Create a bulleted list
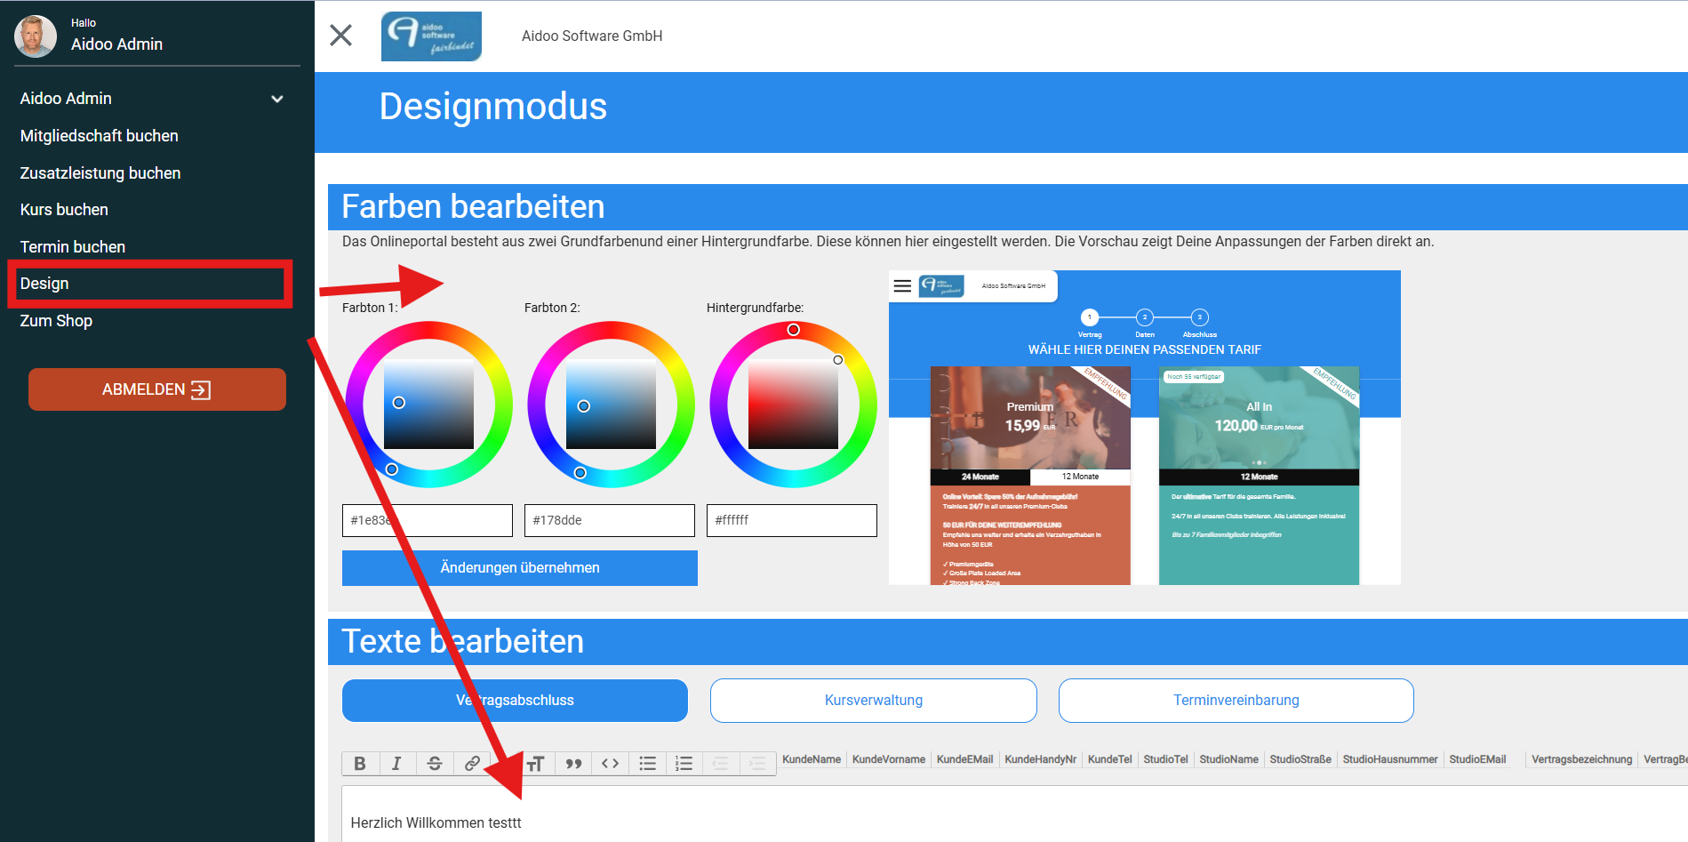The width and height of the screenshot is (1688, 842). click(648, 763)
